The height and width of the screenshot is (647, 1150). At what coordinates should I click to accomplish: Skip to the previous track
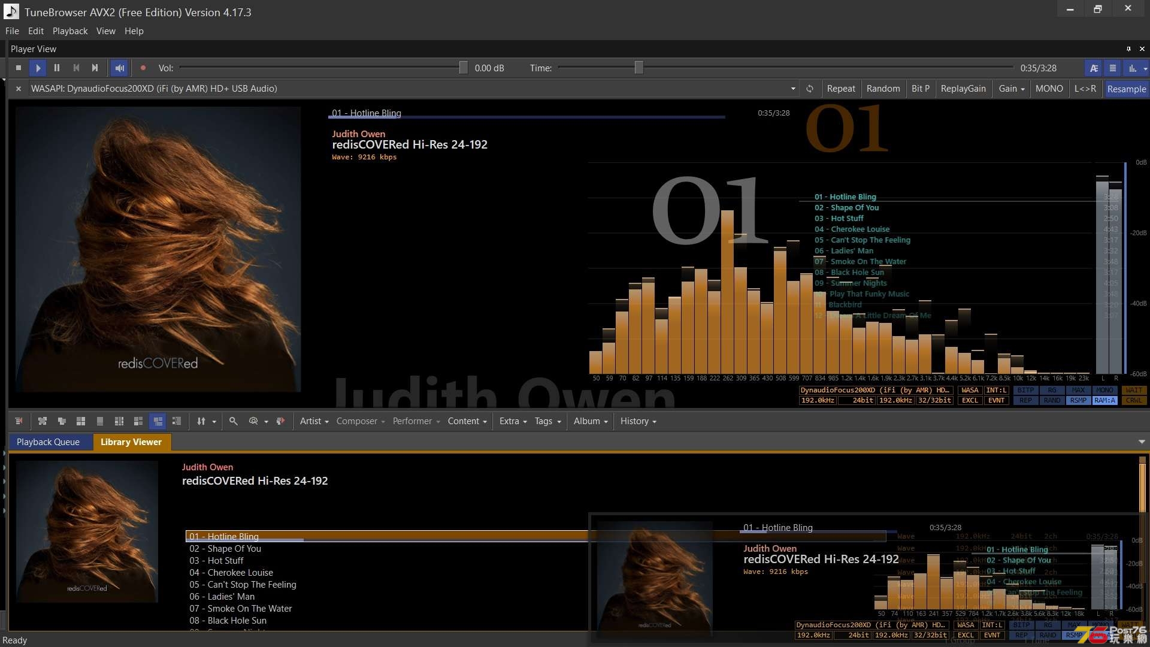(x=76, y=68)
